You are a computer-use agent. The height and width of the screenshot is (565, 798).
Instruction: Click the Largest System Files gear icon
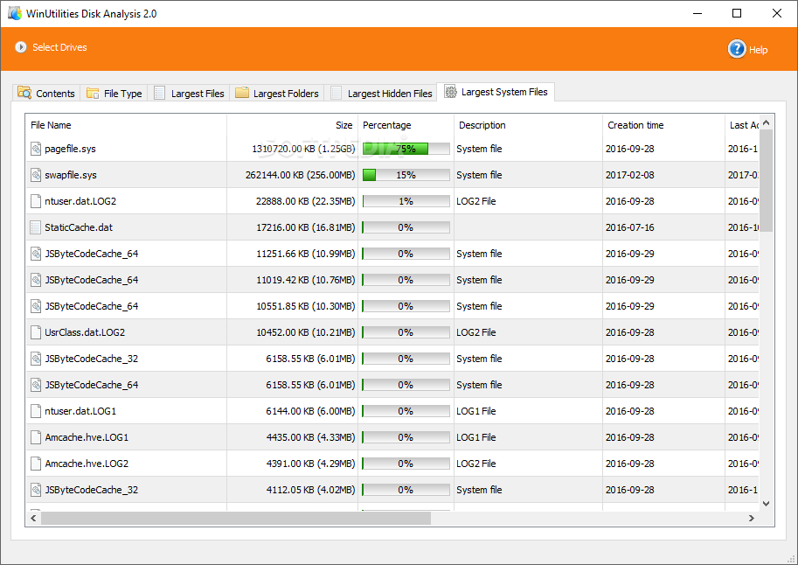pyautogui.click(x=450, y=92)
